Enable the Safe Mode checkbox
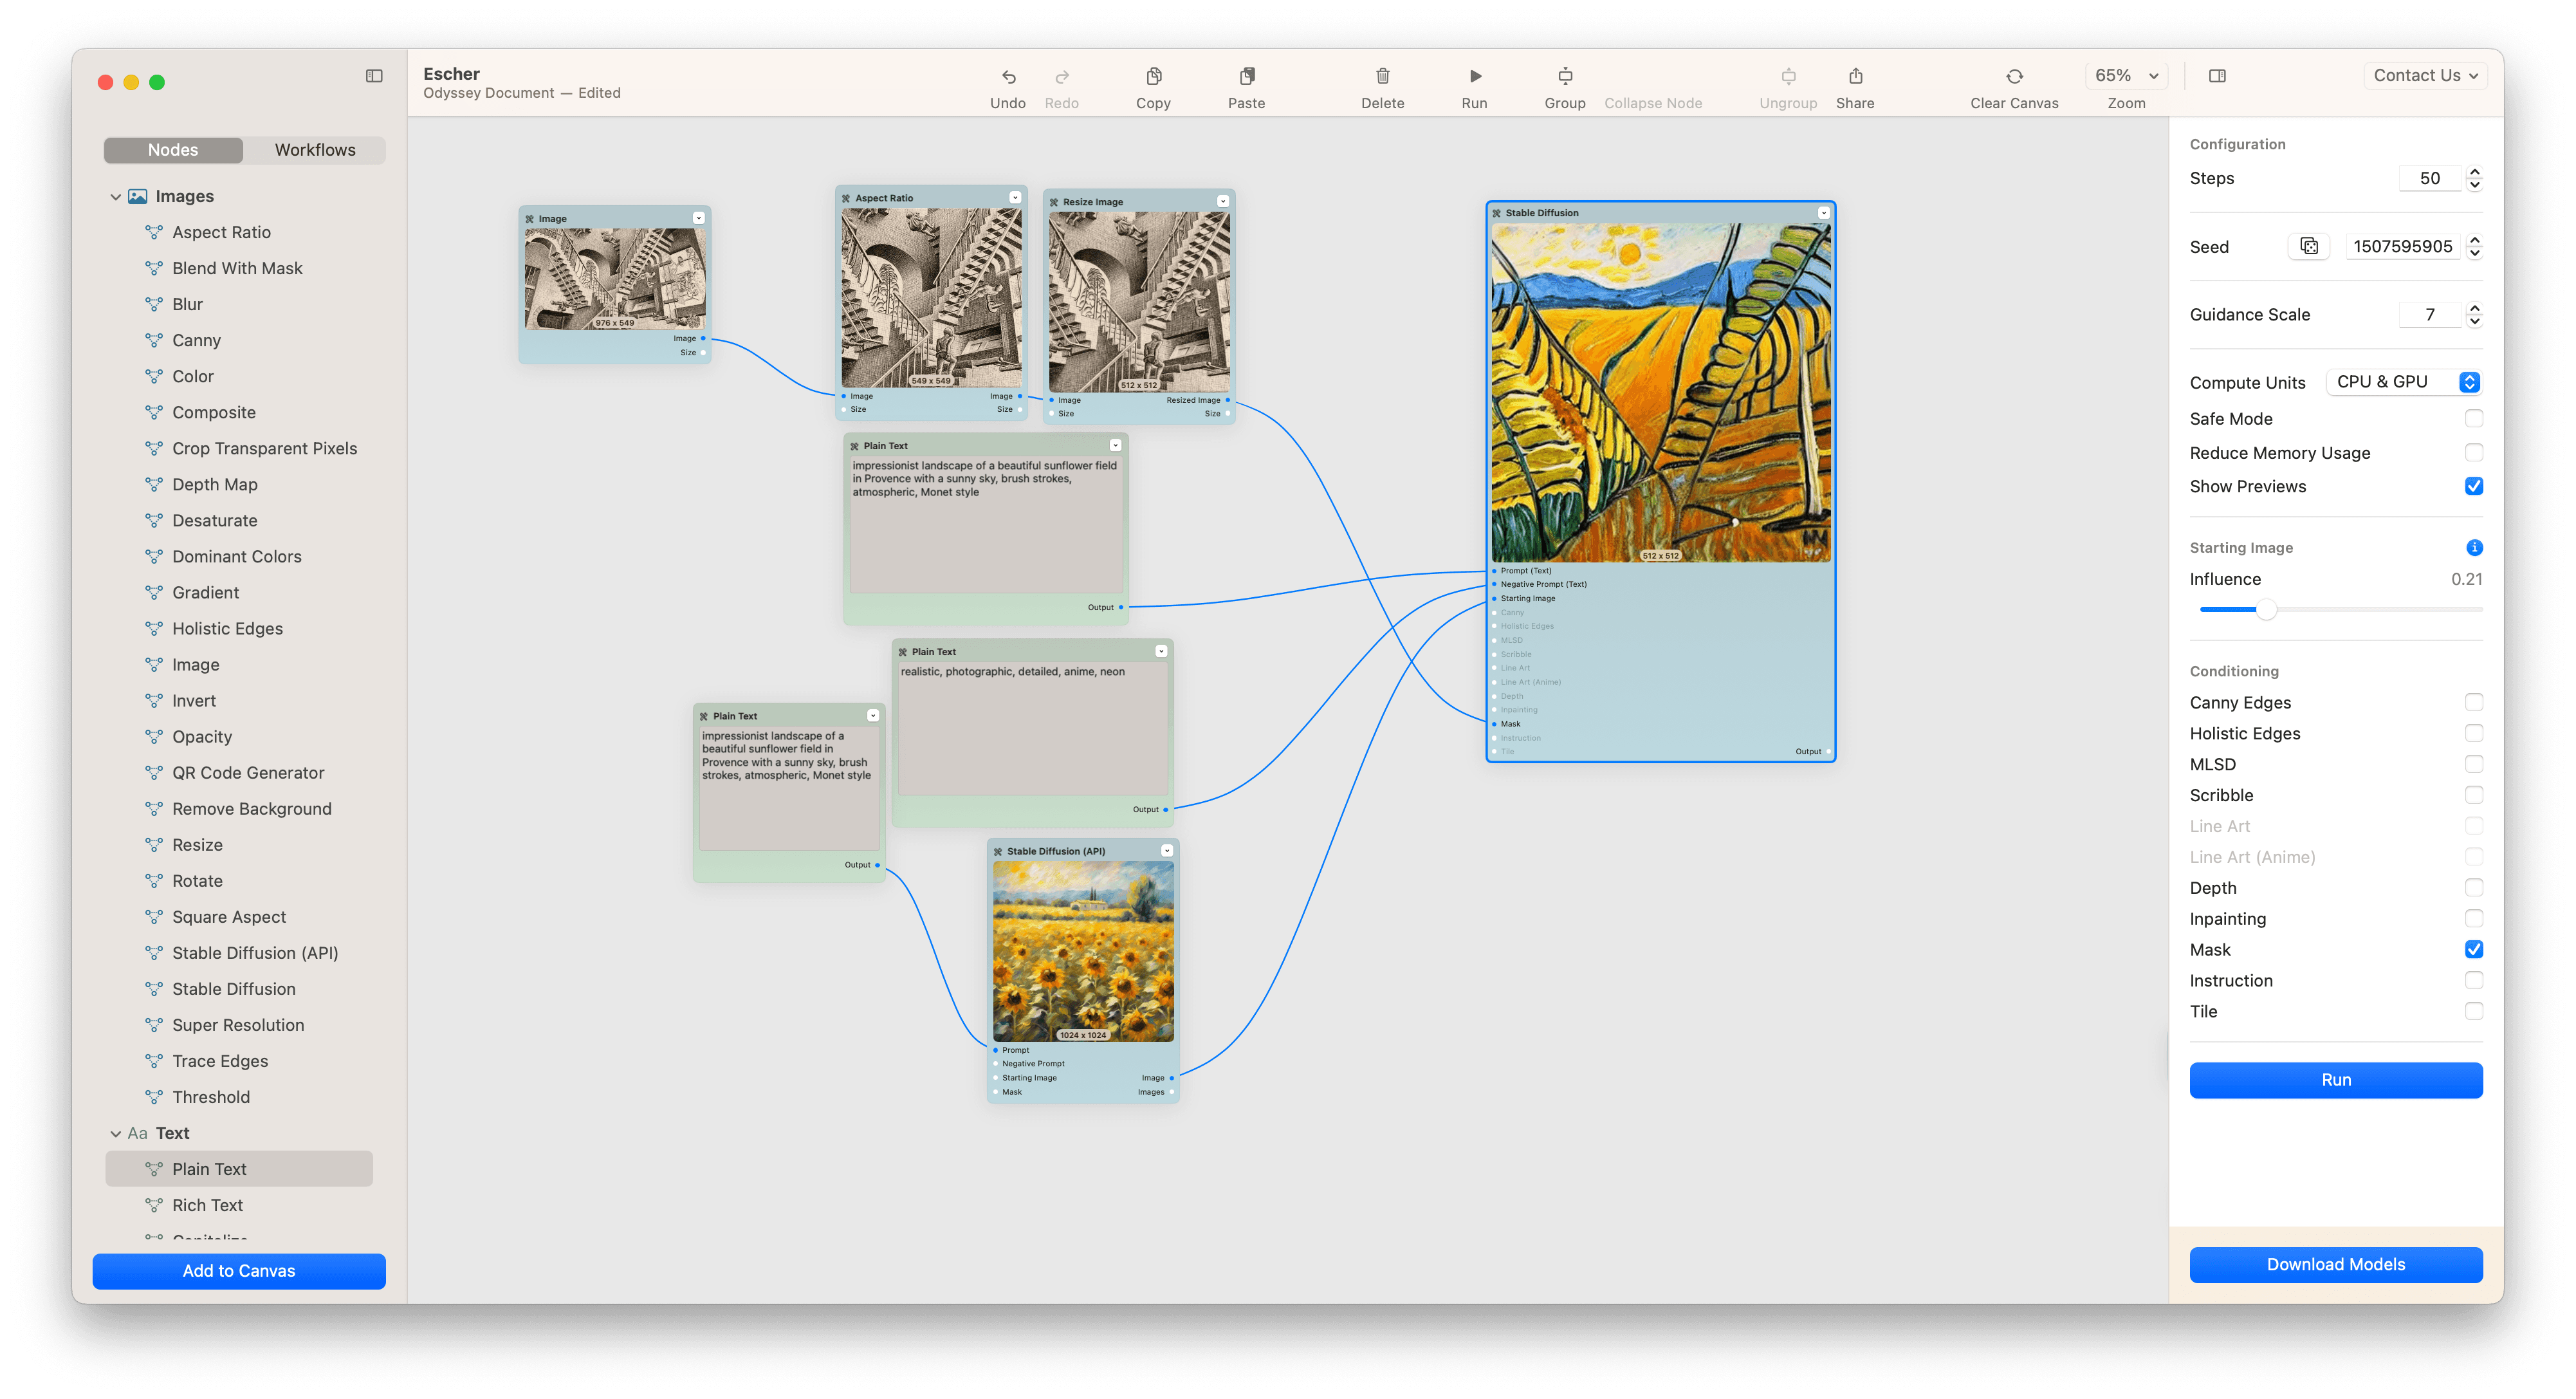Image resolution: width=2576 pixels, height=1399 pixels. [2473, 419]
